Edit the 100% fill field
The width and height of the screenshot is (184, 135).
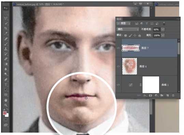(x=157, y=35)
